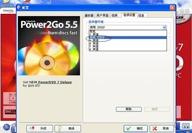Click the 配置 dialog title bar icon
192x133 pixels.
point(19,7)
